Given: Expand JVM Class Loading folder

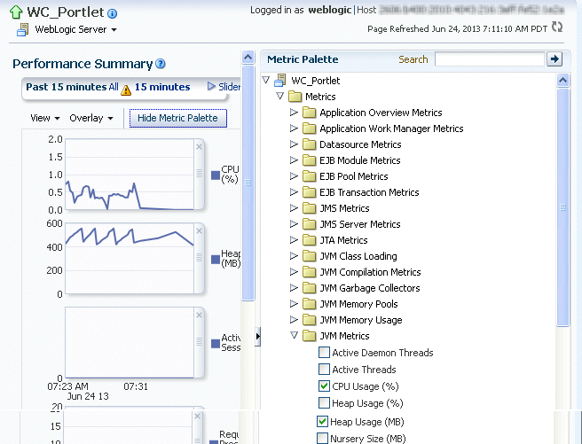Looking at the screenshot, I should 294,256.
